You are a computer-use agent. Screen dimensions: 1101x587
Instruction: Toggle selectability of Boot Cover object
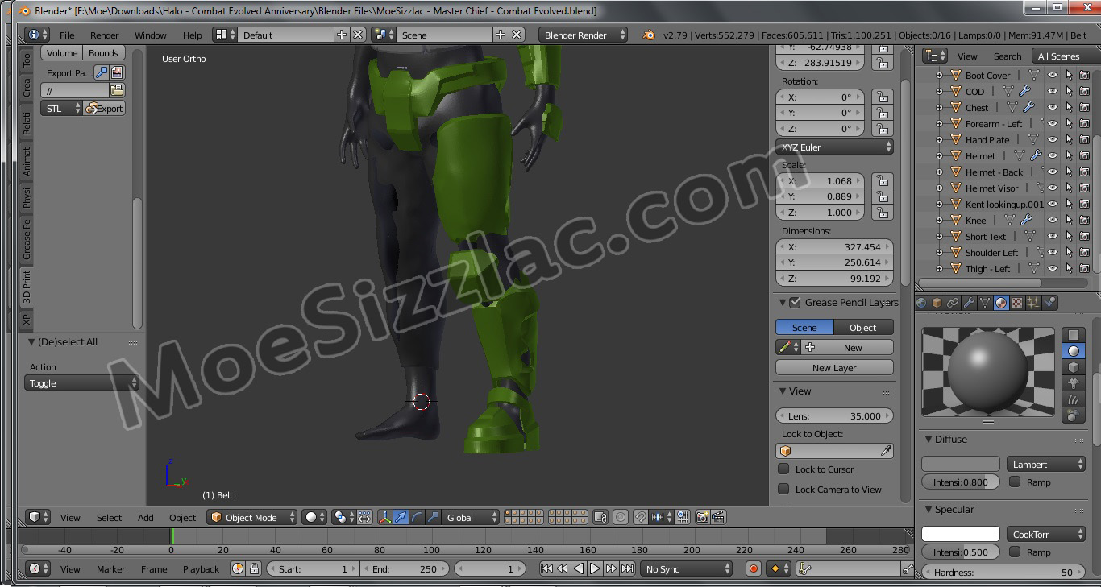tap(1069, 75)
